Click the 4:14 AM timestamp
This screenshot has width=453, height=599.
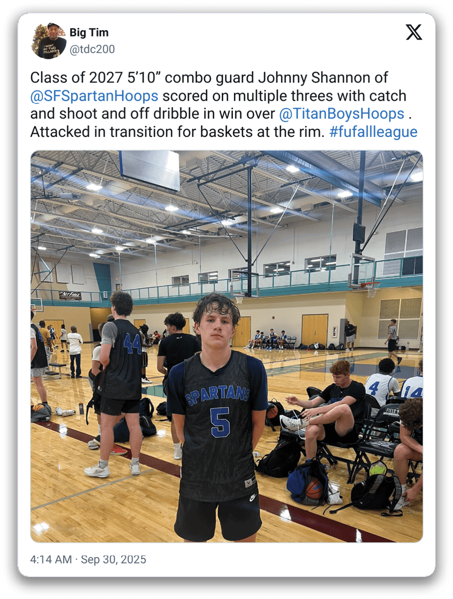51,560
